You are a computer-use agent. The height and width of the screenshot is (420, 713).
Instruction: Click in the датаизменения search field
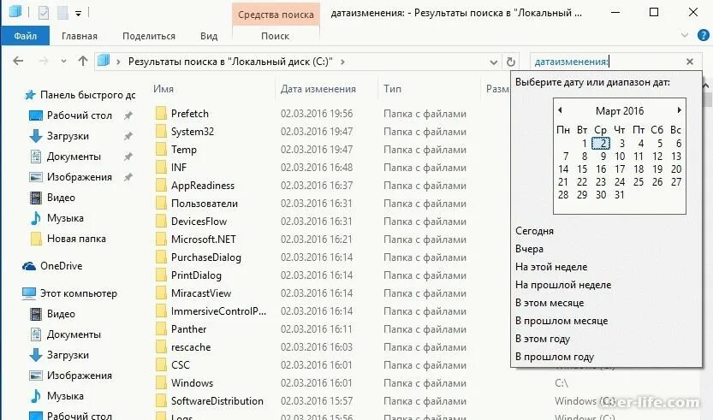pos(609,62)
